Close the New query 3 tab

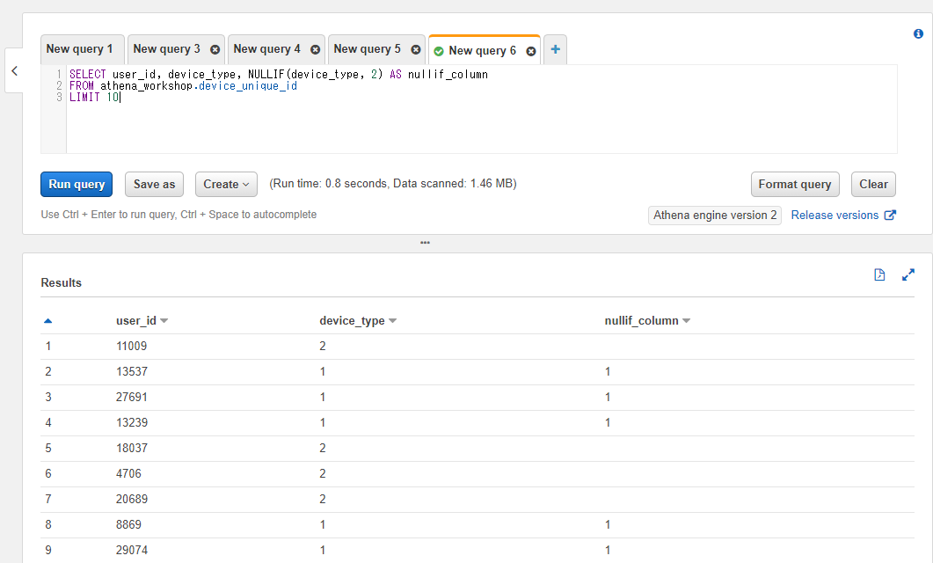[215, 49]
